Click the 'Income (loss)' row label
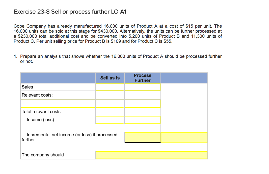 (x=40, y=120)
